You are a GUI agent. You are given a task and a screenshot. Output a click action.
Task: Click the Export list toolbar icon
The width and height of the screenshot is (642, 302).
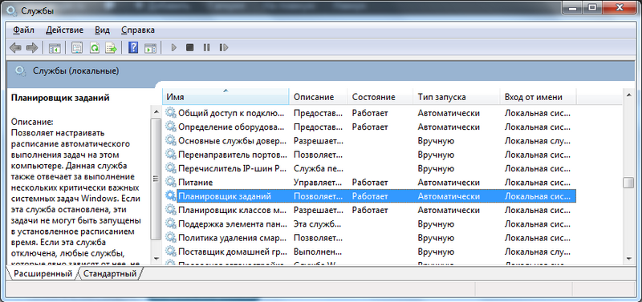tap(111, 48)
